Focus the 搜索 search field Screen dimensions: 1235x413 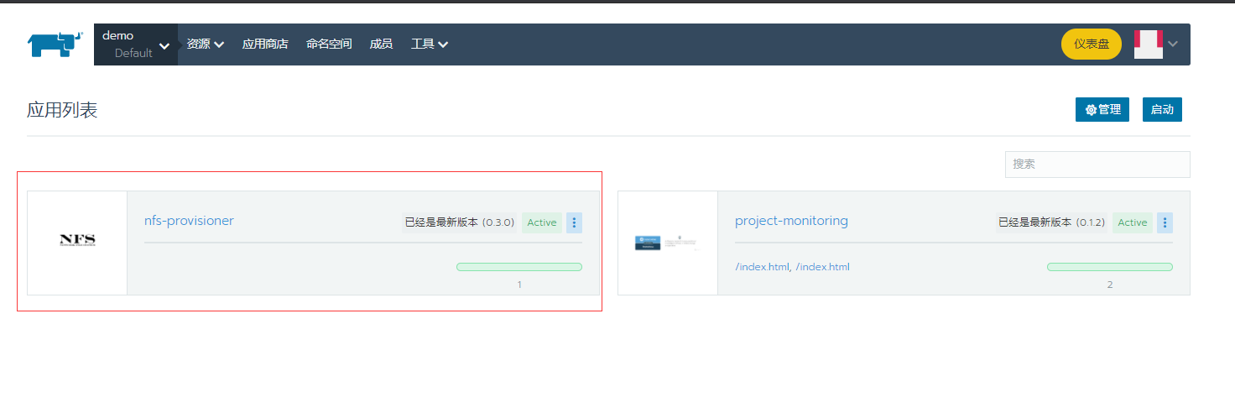click(1097, 165)
